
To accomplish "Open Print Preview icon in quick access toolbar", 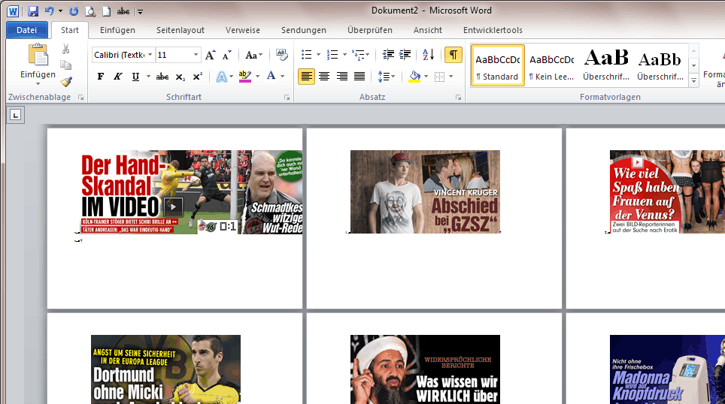I will tap(90, 11).
